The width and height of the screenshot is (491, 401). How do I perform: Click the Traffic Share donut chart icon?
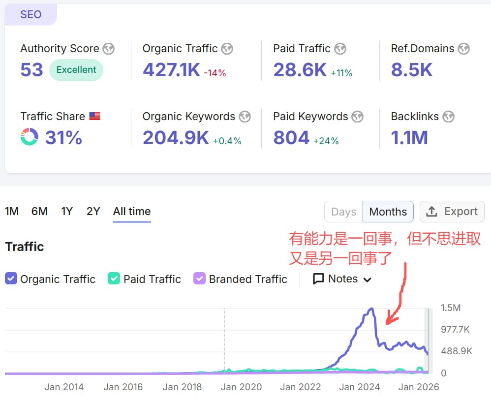click(30, 137)
